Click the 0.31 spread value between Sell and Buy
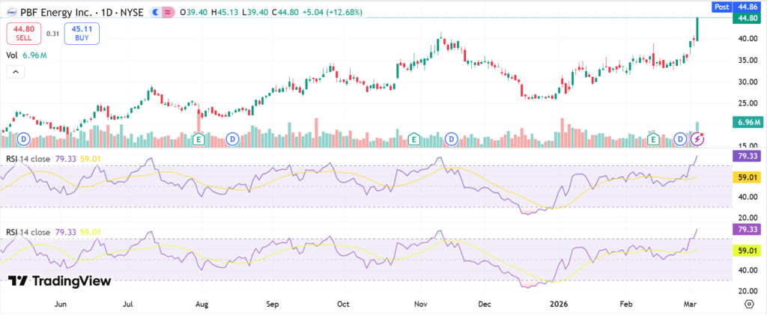767x315 pixels. [x=52, y=34]
